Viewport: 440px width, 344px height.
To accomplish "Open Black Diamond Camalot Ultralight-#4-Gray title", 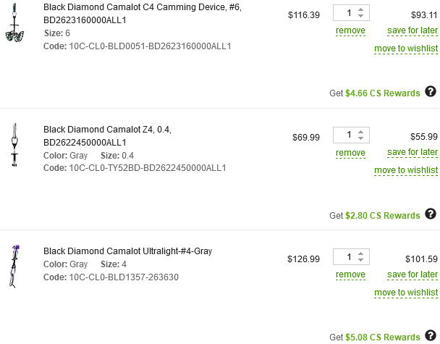I will (127, 251).
